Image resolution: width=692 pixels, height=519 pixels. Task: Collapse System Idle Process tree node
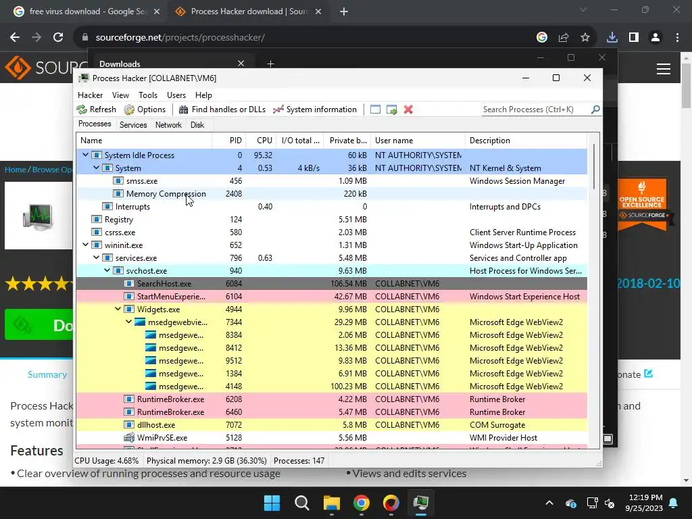click(x=86, y=155)
